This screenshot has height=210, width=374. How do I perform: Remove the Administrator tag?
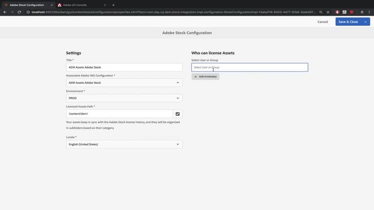coord(195,77)
